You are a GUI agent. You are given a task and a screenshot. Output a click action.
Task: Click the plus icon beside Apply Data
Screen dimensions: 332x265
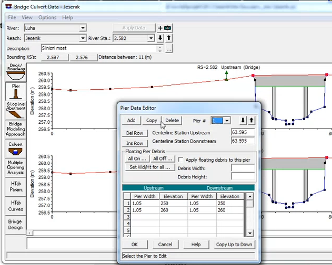click(160, 28)
